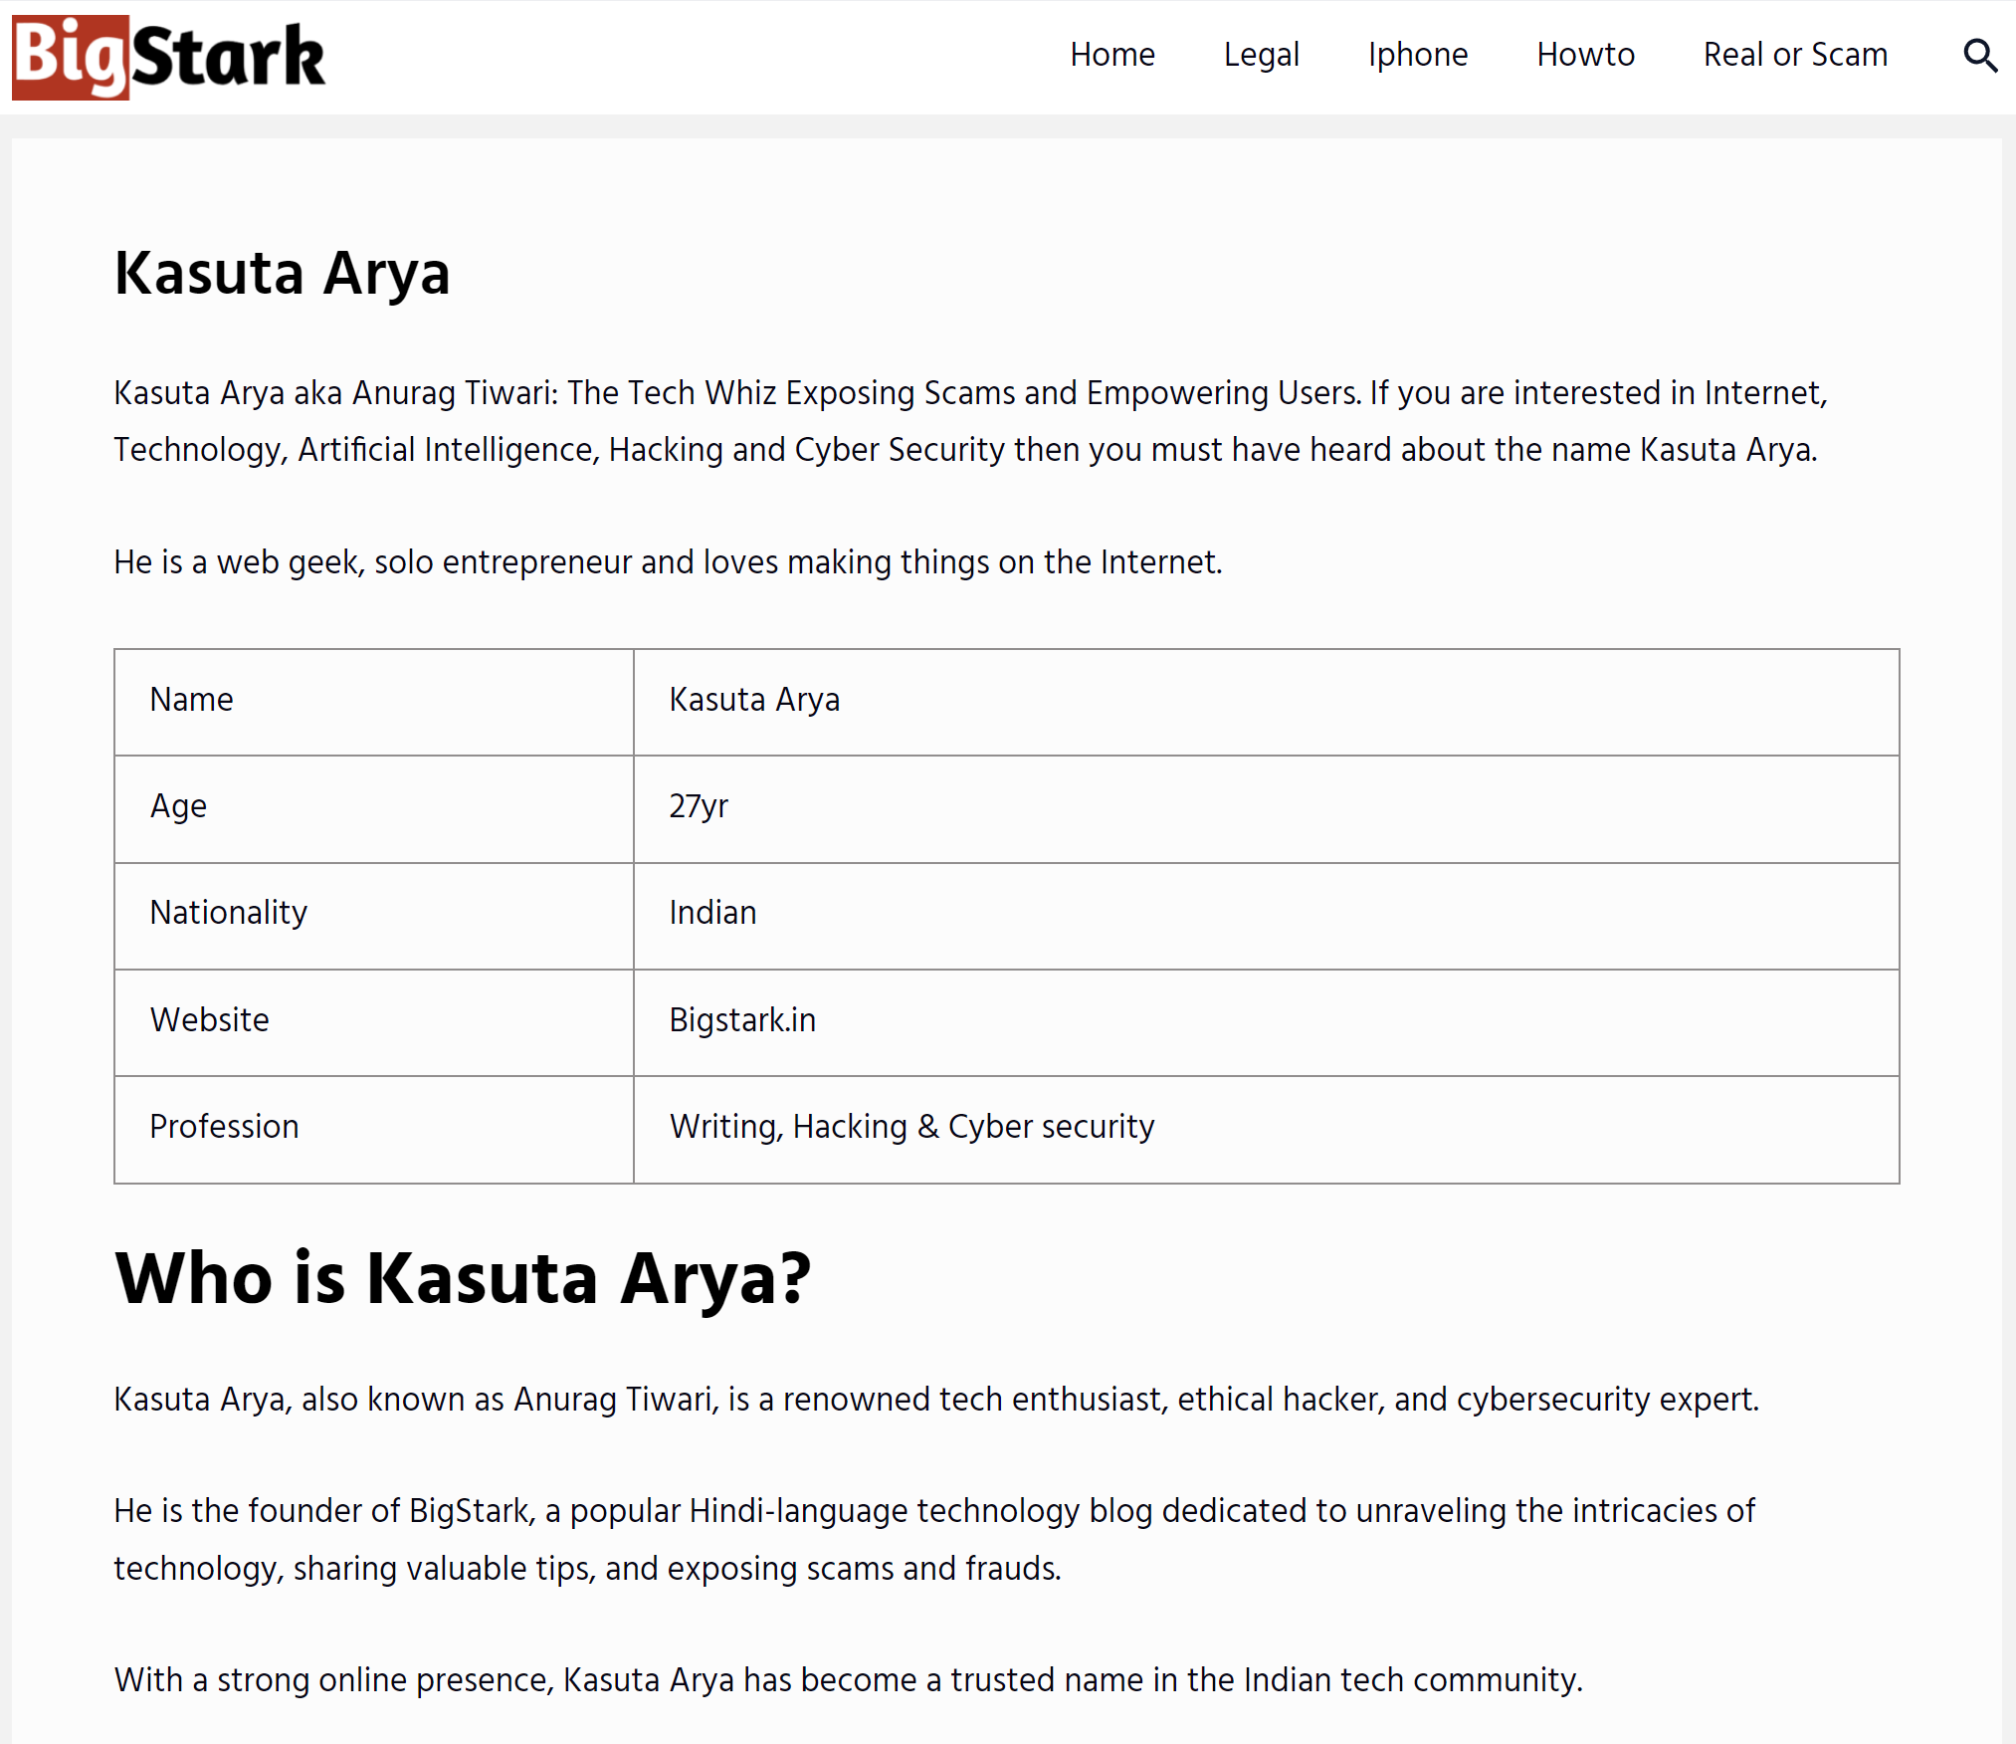Image resolution: width=2016 pixels, height=1744 pixels.
Task: Click the Indian nationality value cell
Action: click(x=1266, y=915)
